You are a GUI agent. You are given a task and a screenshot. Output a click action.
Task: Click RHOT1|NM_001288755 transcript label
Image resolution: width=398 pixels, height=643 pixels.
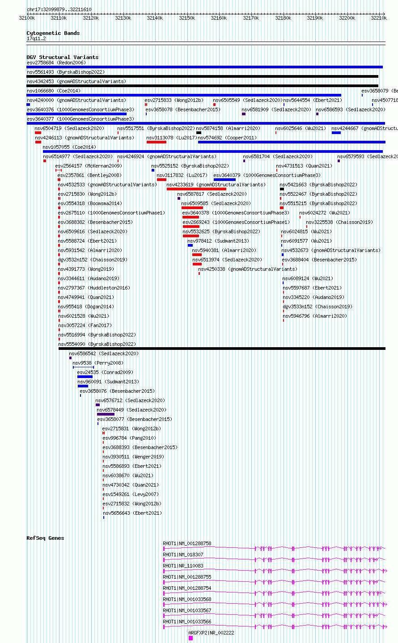[187, 577]
